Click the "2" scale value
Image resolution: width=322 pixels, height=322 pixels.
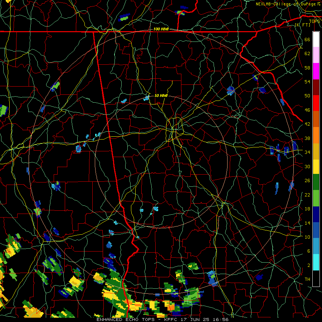308,265
